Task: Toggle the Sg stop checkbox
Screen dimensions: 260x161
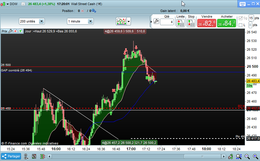Action: tap(240, 18)
